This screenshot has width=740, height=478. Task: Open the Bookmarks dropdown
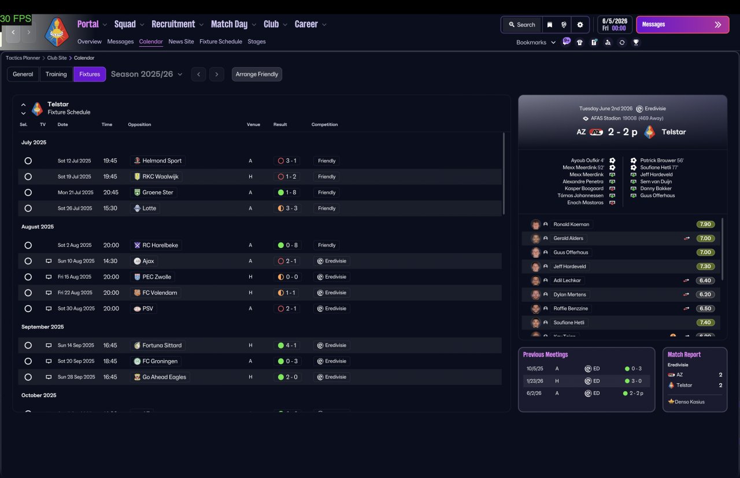pyautogui.click(x=536, y=42)
